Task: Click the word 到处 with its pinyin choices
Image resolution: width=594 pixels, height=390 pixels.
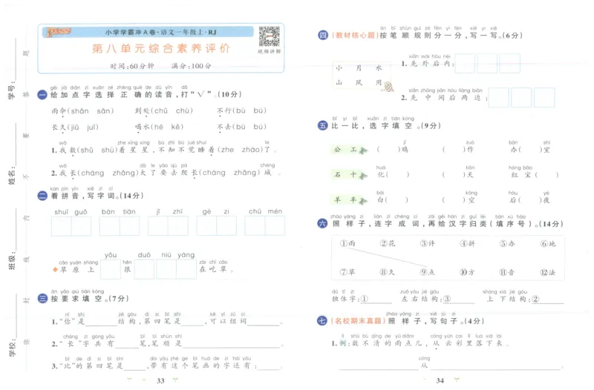Action: pyautogui.click(x=164, y=110)
